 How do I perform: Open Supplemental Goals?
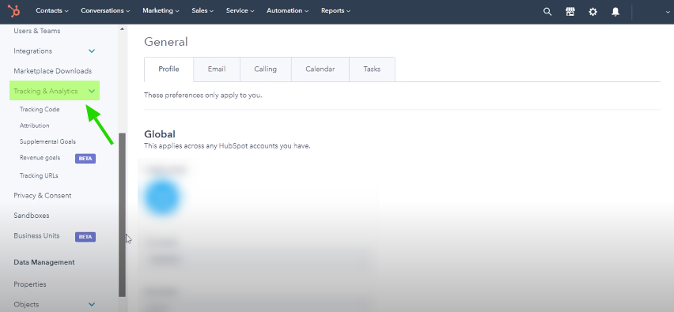(47, 141)
